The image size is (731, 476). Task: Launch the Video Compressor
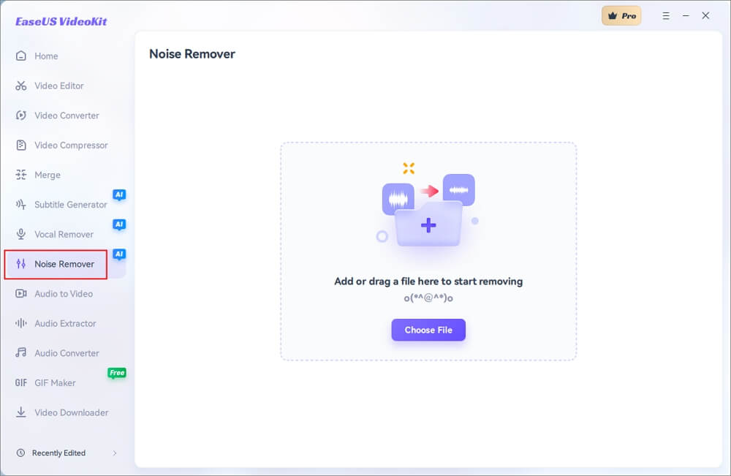[69, 145]
